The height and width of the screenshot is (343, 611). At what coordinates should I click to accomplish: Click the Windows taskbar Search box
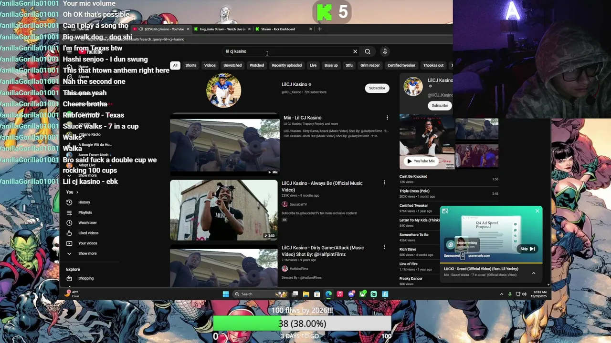(260, 294)
